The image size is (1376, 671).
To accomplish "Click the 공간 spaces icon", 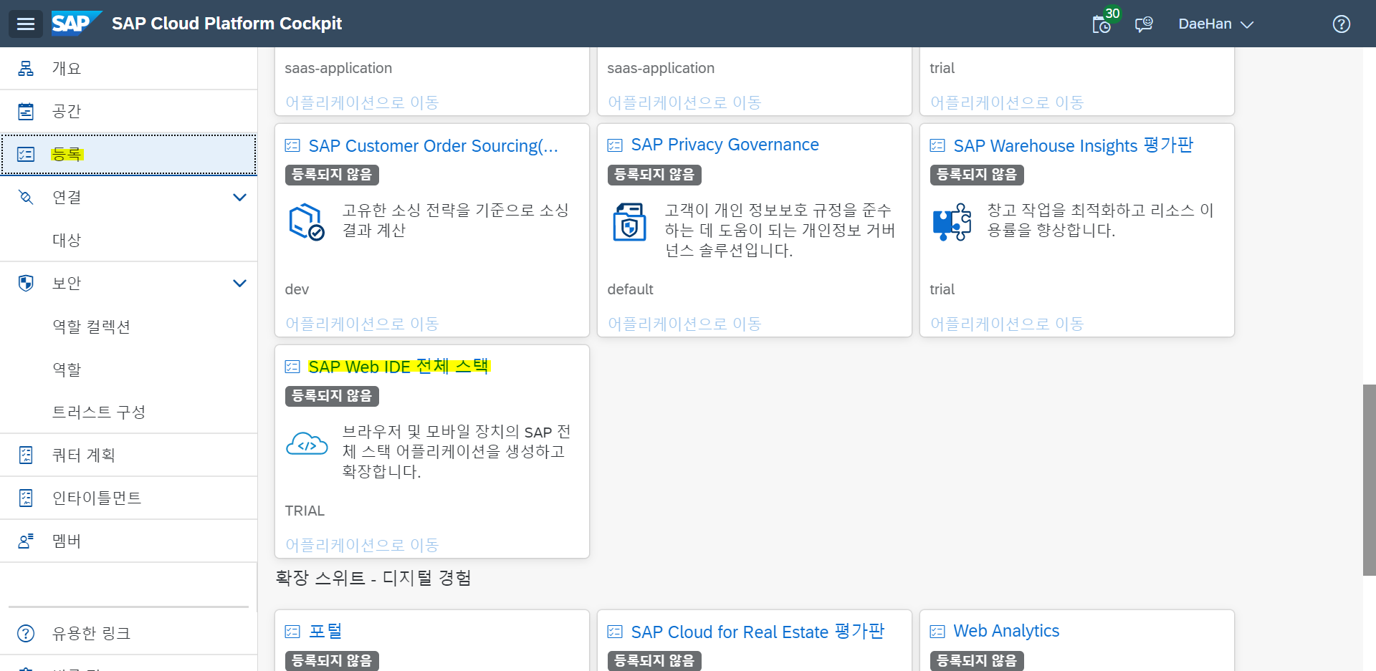I will click(26, 111).
